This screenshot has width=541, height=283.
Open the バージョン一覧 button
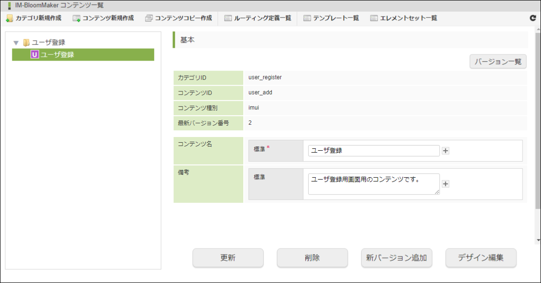[x=498, y=62]
